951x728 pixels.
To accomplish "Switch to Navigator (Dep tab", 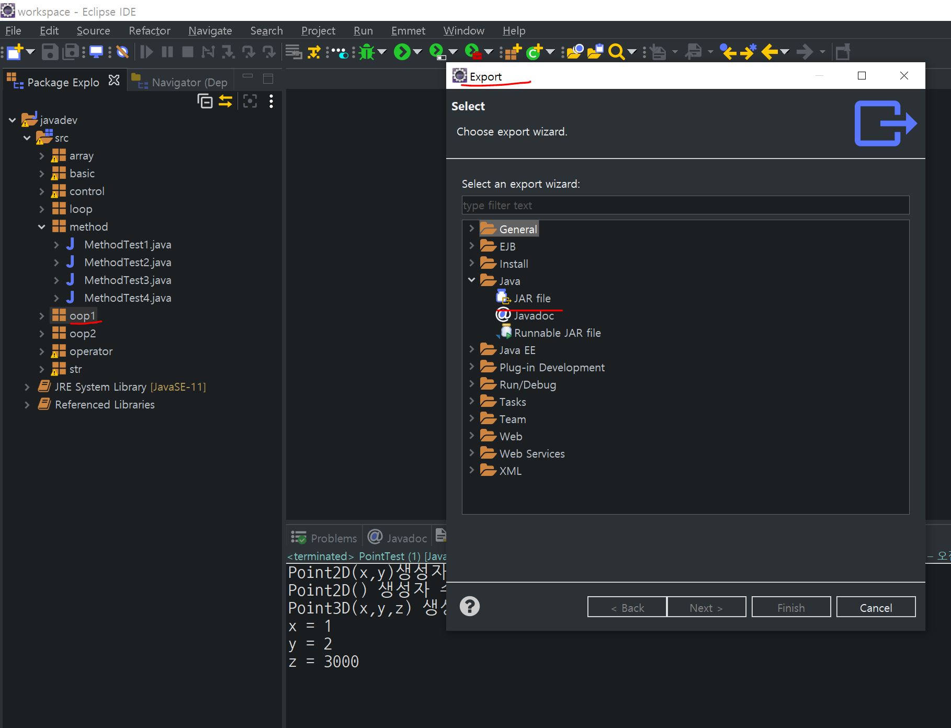I will (x=180, y=82).
